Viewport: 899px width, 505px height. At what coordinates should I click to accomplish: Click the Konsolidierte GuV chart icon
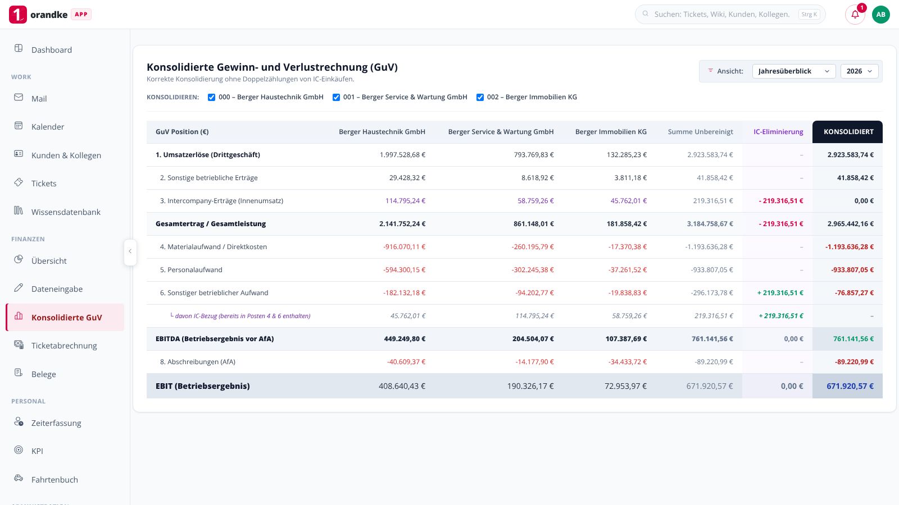(x=19, y=316)
